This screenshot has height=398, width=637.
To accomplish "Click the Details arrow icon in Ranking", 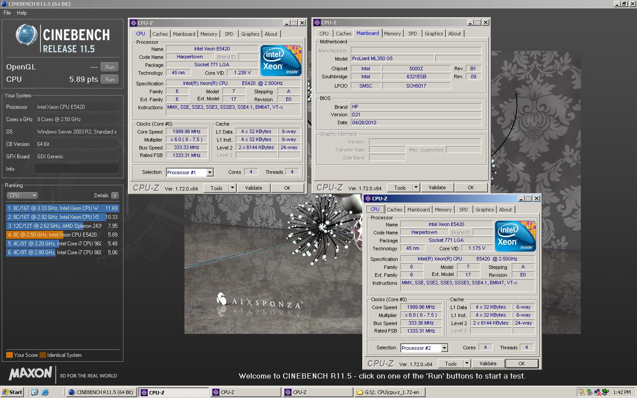I will click(115, 195).
